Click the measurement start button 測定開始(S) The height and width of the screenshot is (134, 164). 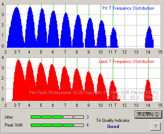(x=148, y=114)
